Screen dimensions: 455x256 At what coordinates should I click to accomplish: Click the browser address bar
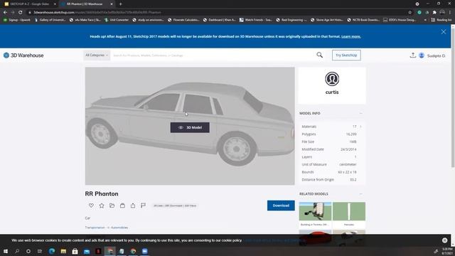pyautogui.click(x=218, y=13)
